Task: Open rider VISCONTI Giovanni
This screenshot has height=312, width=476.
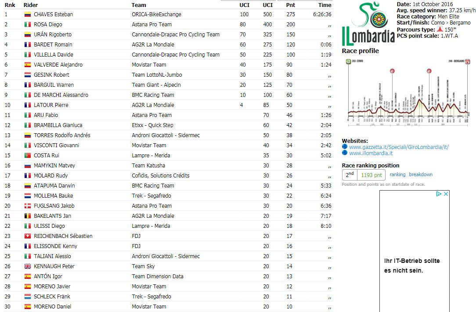Action: pyautogui.click(x=56, y=145)
